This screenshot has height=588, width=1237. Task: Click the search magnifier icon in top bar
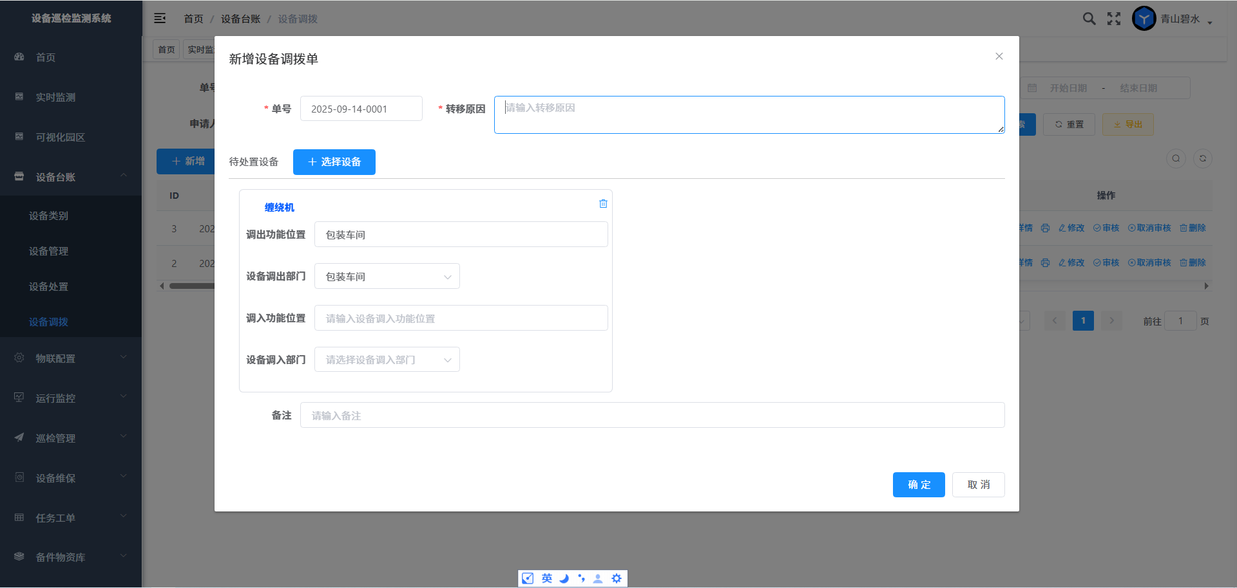point(1089,19)
